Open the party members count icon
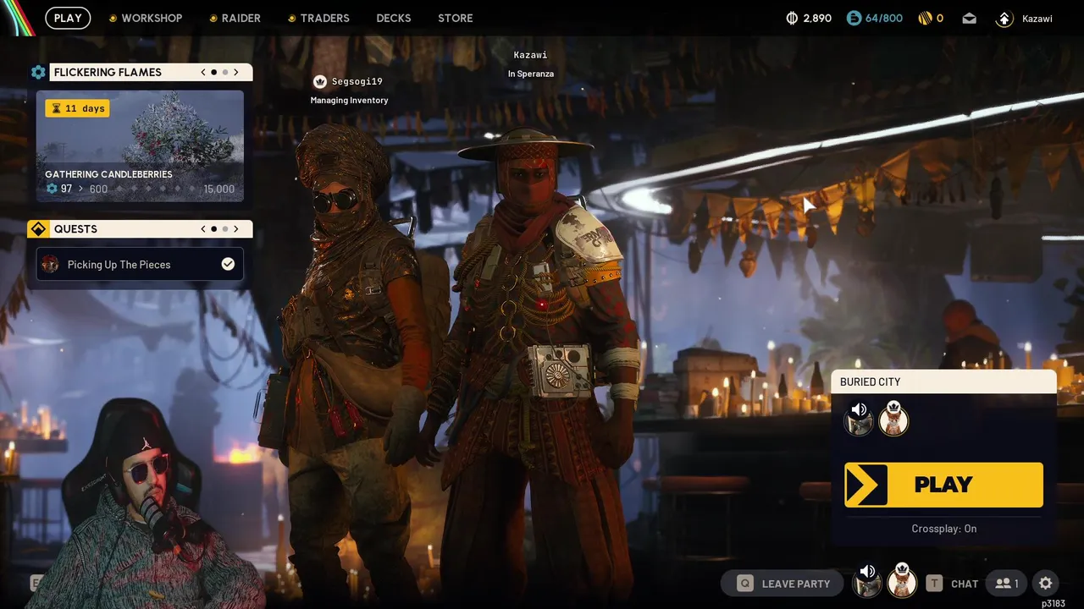This screenshot has width=1084, height=609. point(1006,584)
